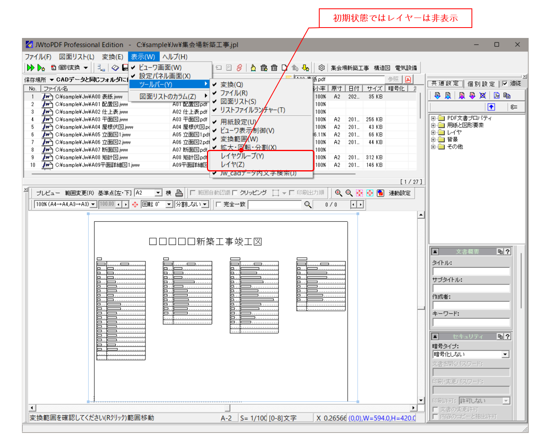Enable the クリッピング checkbox
Screen dimensions: 549x446
pyautogui.click(x=235, y=193)
